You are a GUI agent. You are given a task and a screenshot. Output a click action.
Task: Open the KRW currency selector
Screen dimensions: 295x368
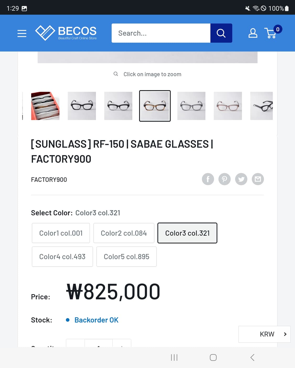point(264,334)
